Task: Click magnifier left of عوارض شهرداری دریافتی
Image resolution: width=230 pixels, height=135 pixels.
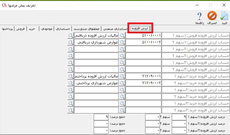Action: coord(70,42)
